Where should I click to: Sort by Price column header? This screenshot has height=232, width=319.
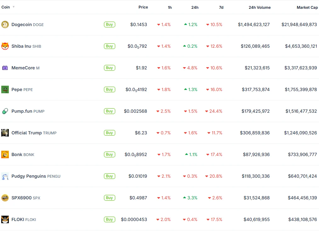coord(143,7)
